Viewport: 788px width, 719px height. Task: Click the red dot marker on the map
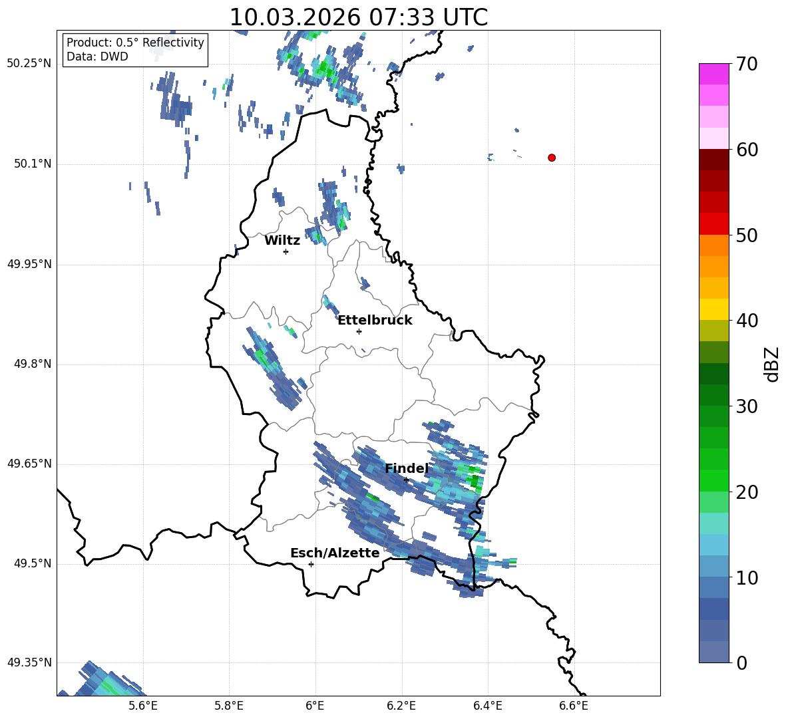[551, 158]
